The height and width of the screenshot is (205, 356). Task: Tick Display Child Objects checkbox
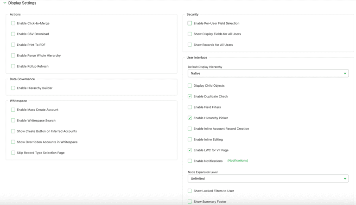(190, 85)
